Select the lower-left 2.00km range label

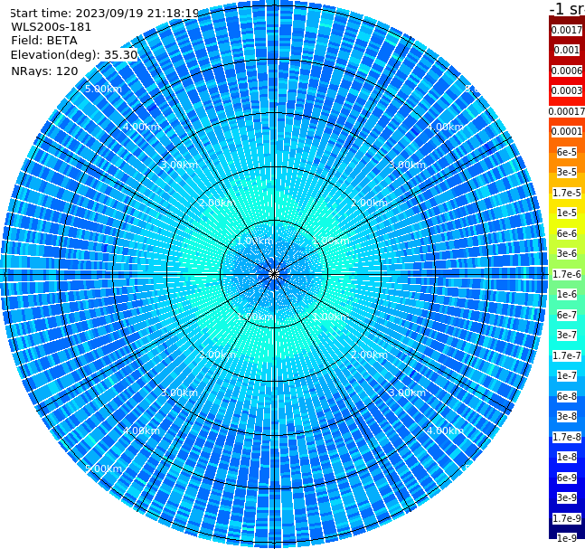click(x=218, y=355)
